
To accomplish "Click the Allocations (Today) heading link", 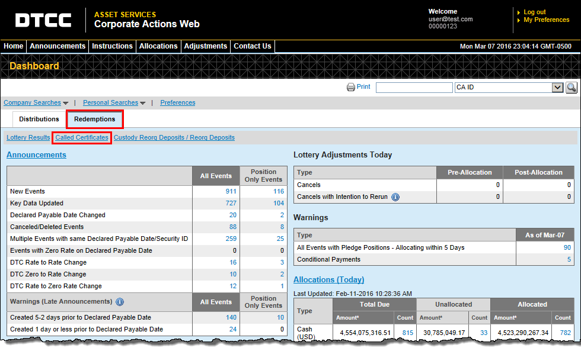I will [328, 279].
